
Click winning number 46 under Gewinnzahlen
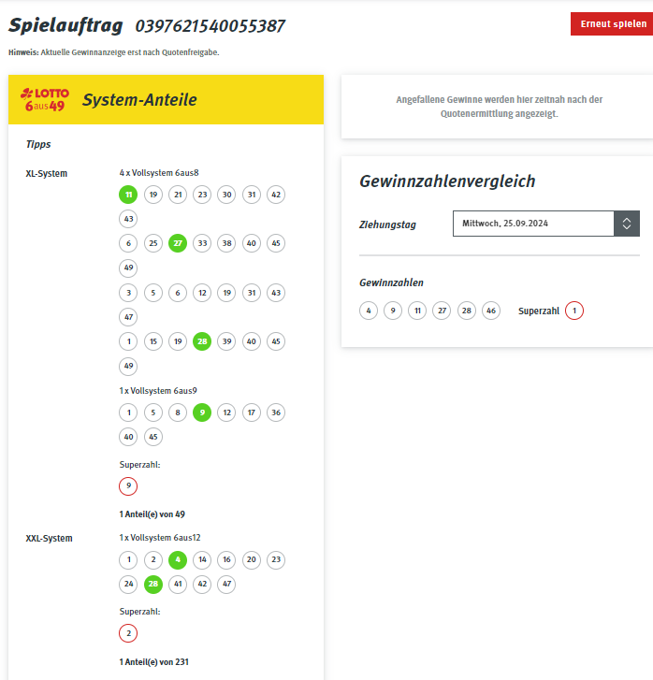[491, 311]
